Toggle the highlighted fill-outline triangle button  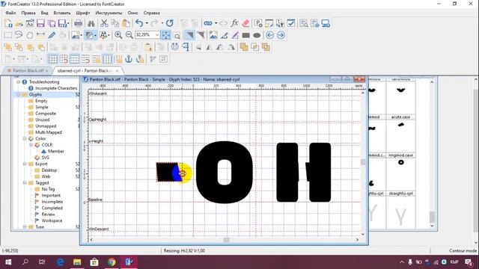click(189, 35)
